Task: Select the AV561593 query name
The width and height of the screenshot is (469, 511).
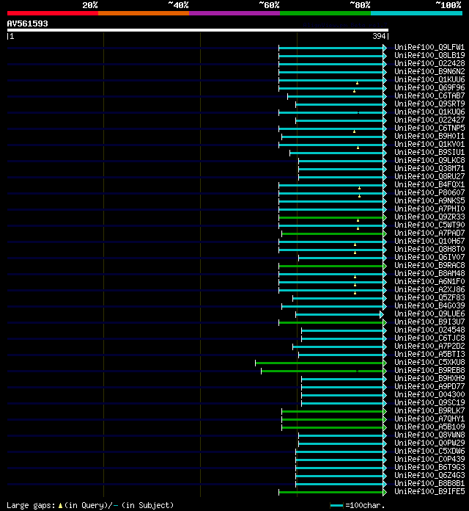Action: click(x=28, y=23)
